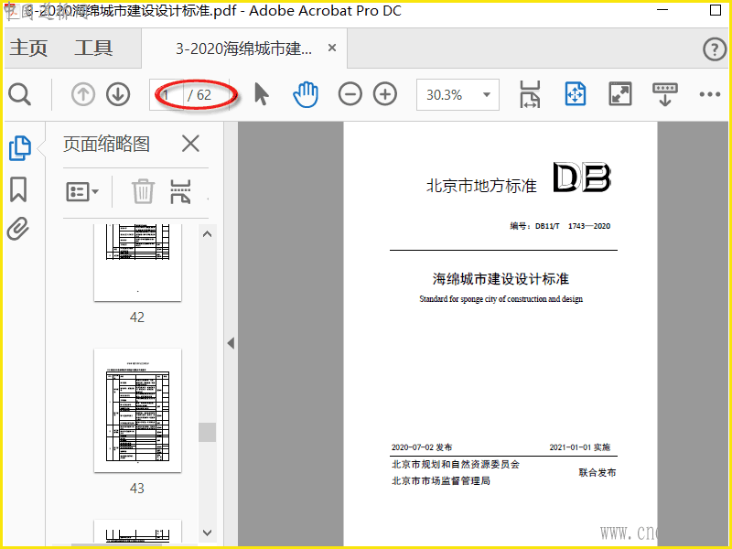
Task: Zoom out with the minus button
Action: point(350,94)
